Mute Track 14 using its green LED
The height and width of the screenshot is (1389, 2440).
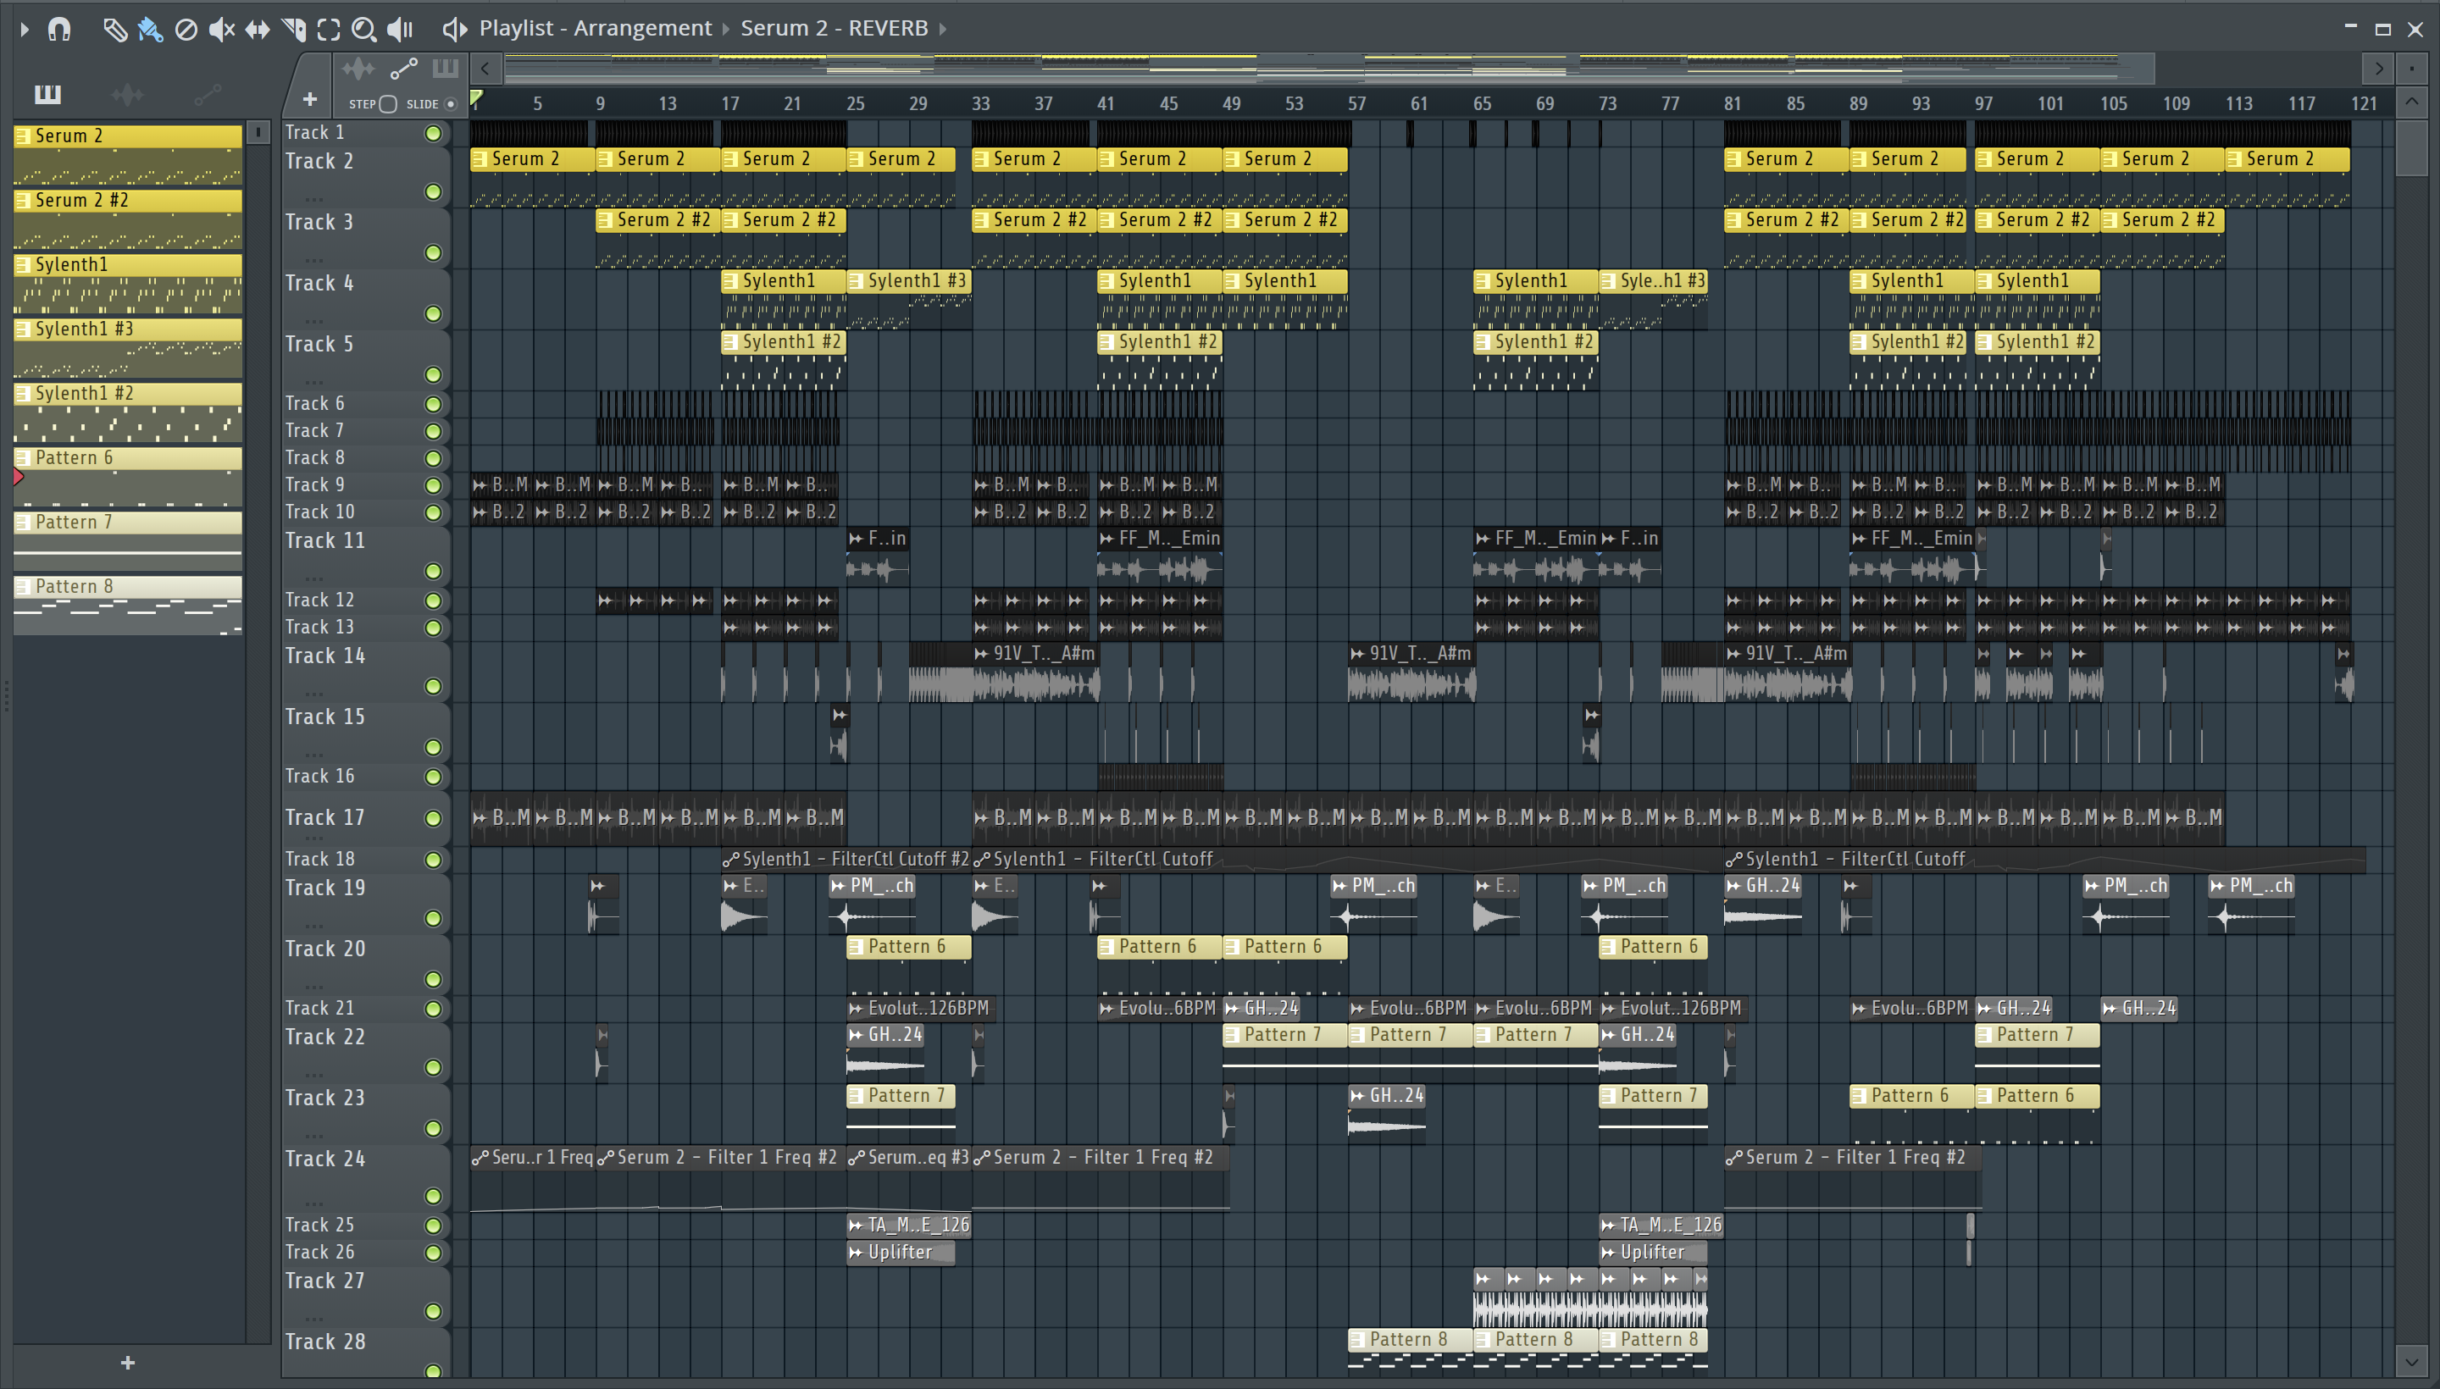click(x=433, y=687)
